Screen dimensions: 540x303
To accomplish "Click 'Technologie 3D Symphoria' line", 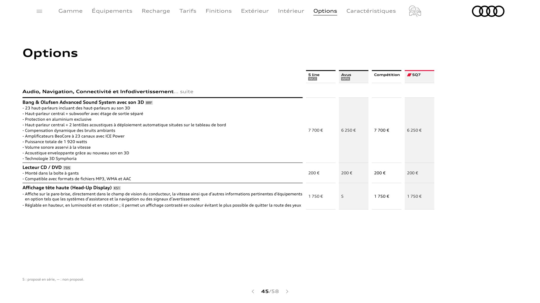I will 49,159.
